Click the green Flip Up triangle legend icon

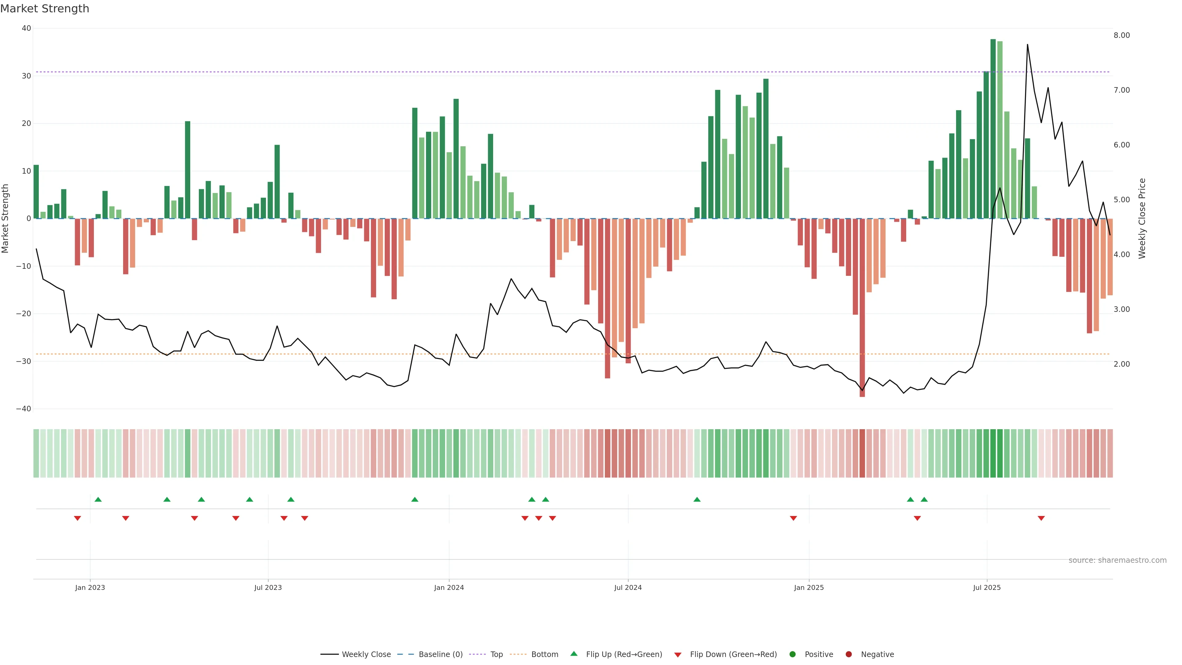573,654
